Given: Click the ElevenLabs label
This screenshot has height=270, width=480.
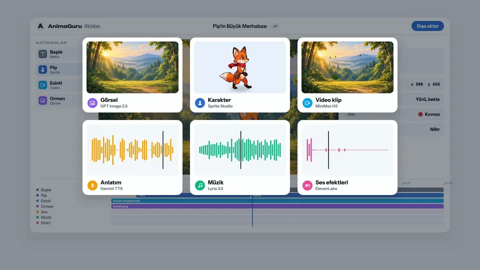Looking at the screenshot, I should (326, 188).
